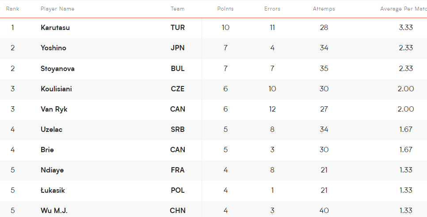Sort table by Rank column header
This screenshot has width=427, height=217.
pos(12,9)
